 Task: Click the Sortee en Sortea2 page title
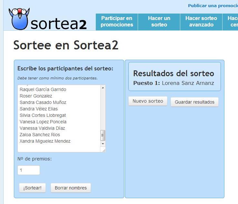click(x=66, y=45)
